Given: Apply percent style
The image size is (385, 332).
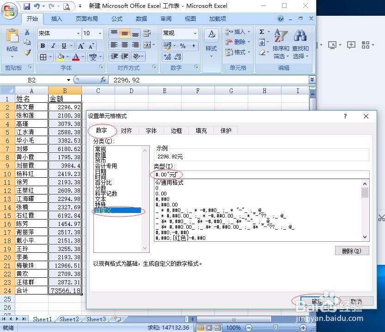Looking at the screenshot, I should (x=183, y=46).
